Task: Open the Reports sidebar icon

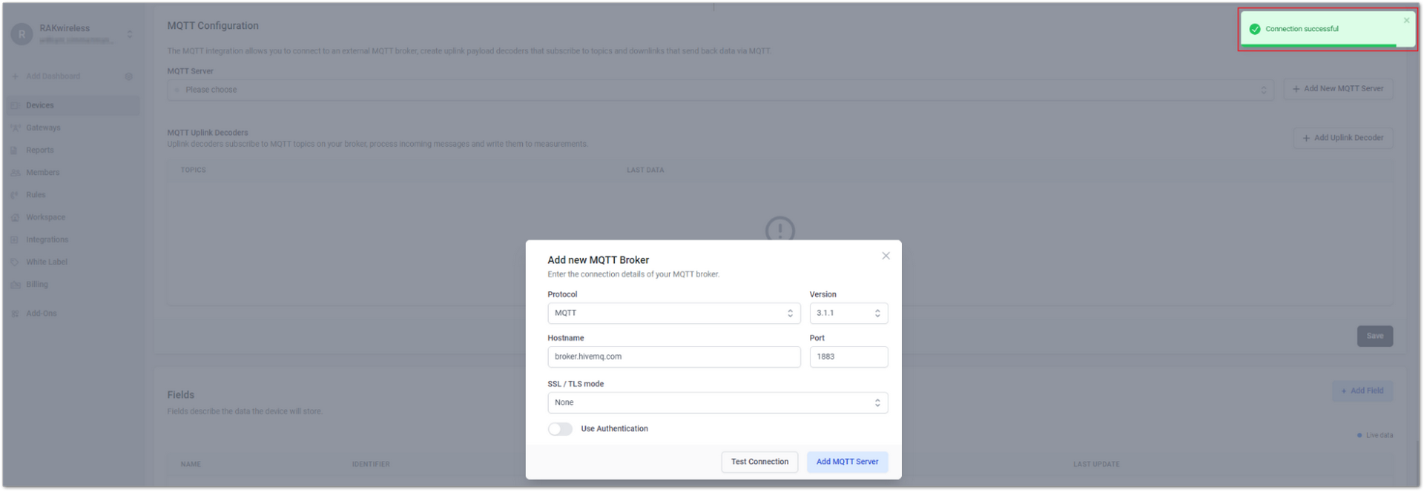Action: coord(15,150)
